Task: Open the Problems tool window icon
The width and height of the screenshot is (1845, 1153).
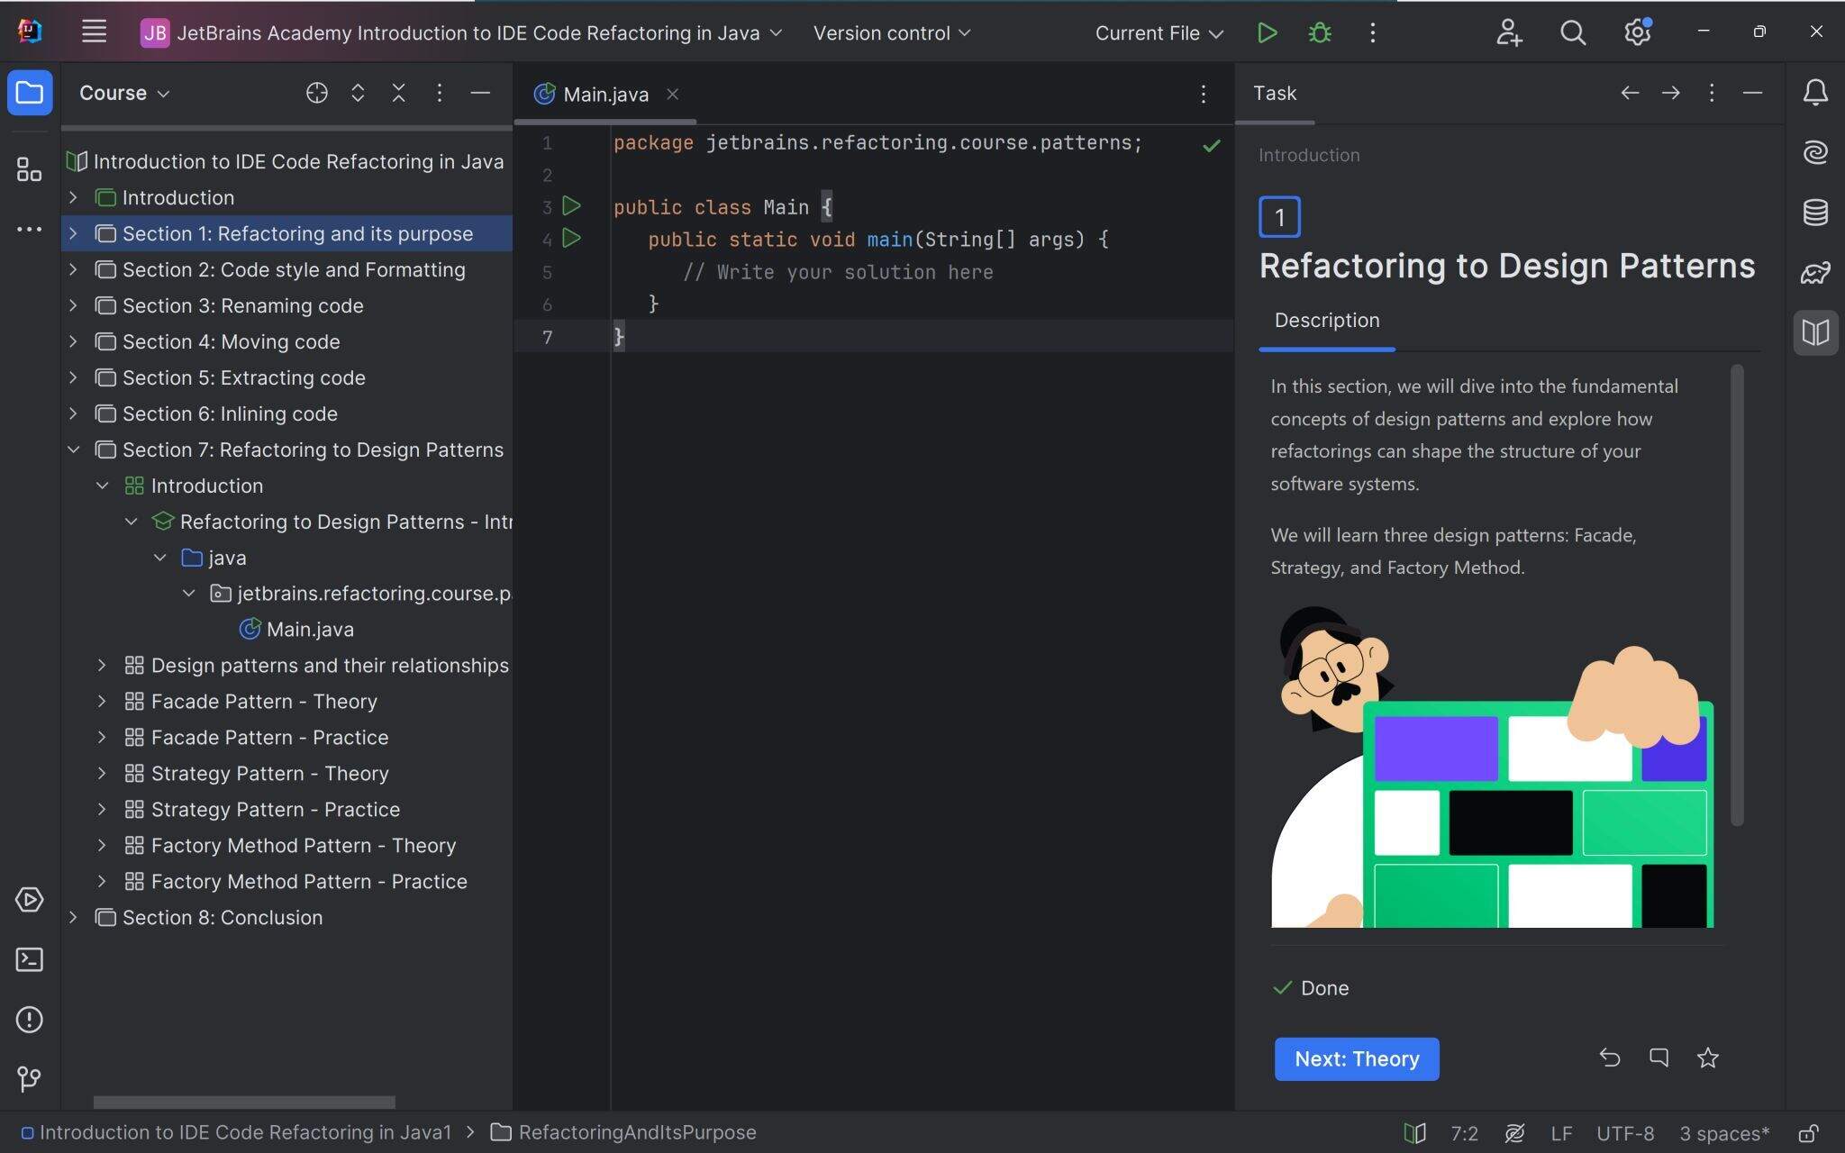Action: coord(29,1019)
